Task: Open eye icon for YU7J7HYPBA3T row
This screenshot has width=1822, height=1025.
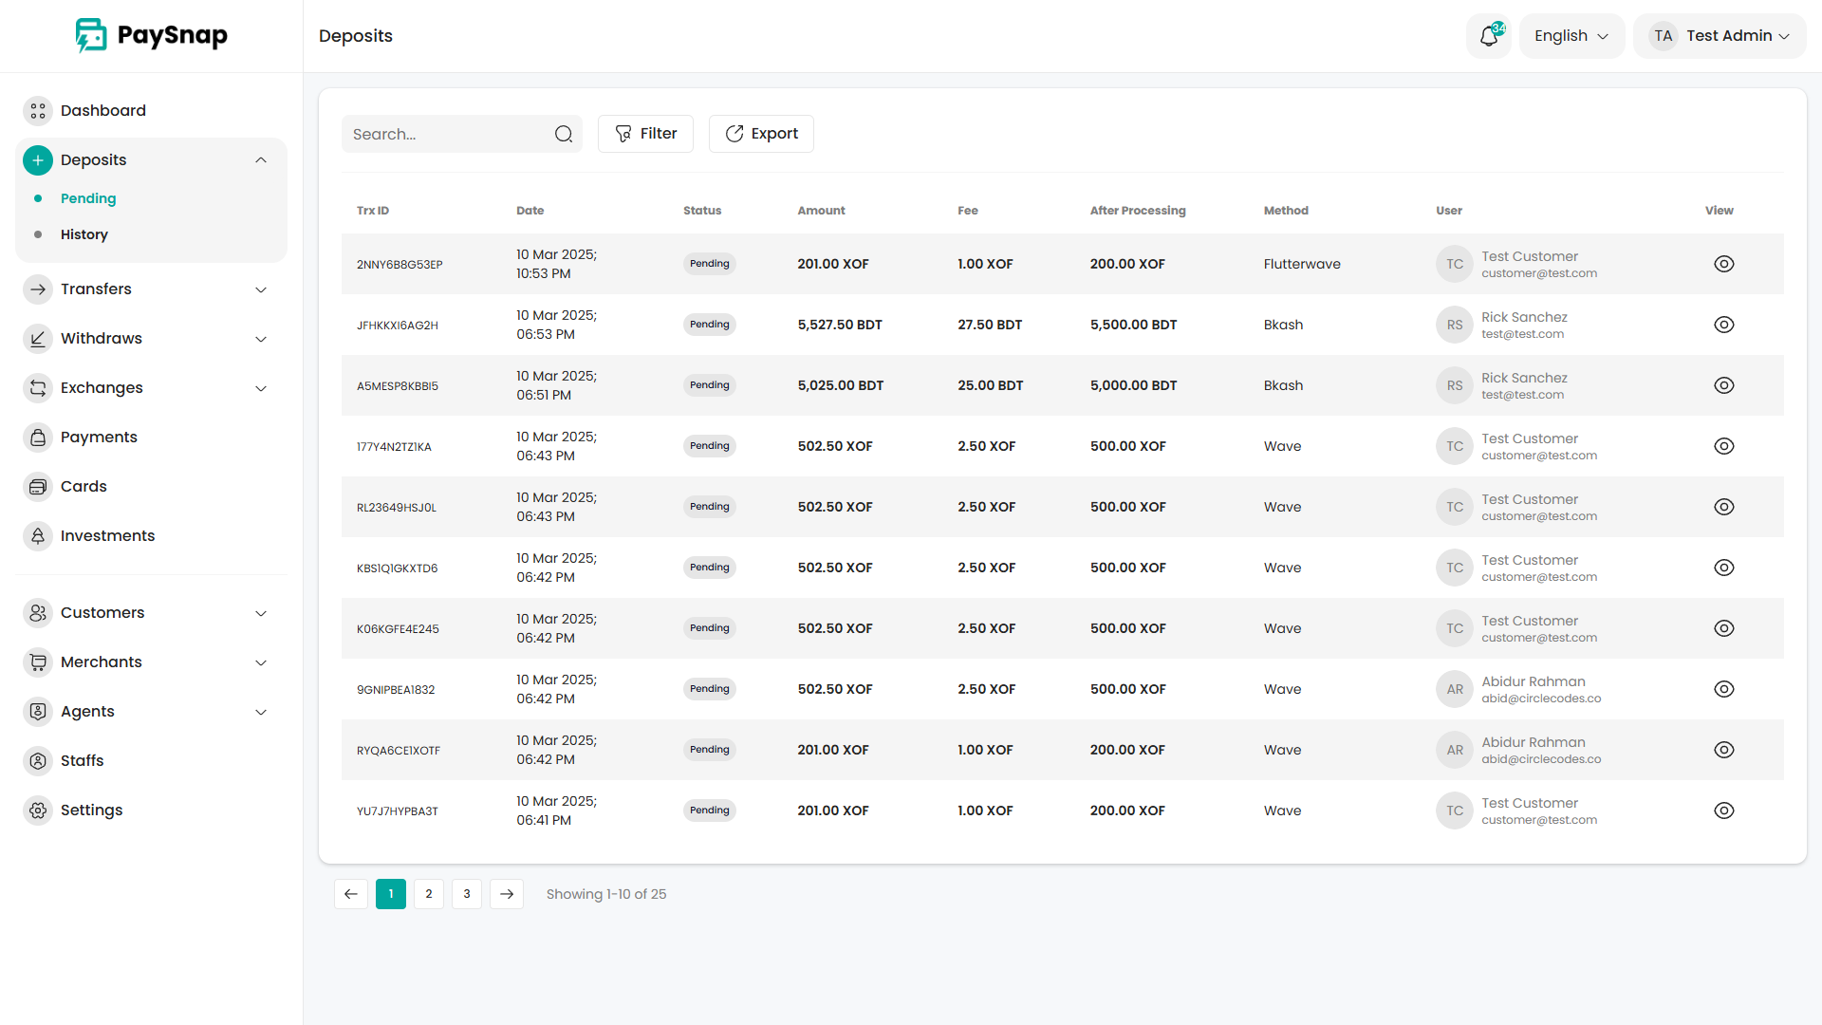Action: 1723,811
